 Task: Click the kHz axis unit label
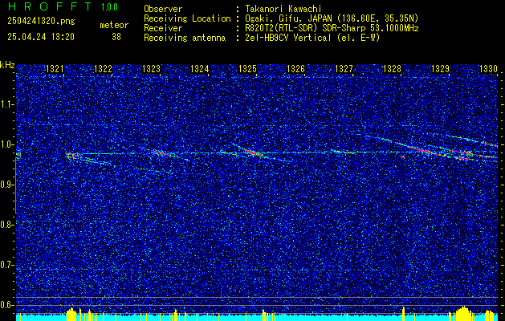click(7, 65)
